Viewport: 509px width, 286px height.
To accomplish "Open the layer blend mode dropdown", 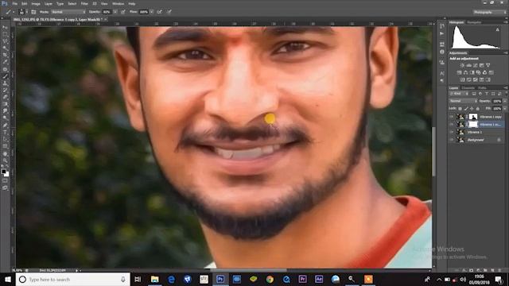I will 463,101.
